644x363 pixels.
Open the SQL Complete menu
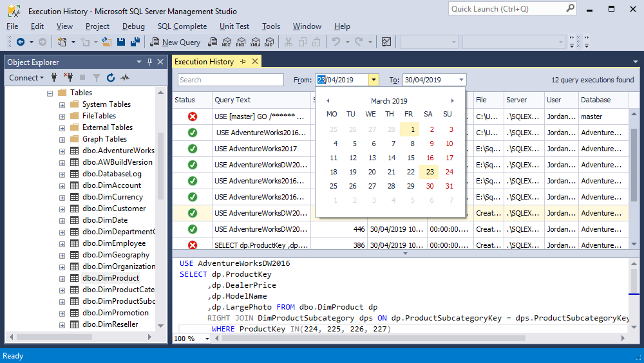tap(182, 26)
